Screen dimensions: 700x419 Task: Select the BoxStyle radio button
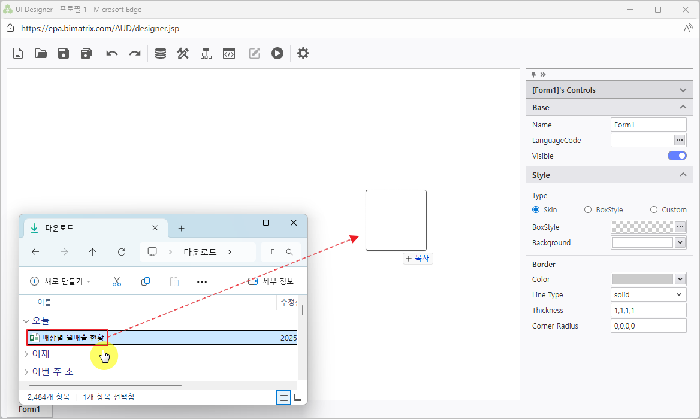(x=588, y=210)
